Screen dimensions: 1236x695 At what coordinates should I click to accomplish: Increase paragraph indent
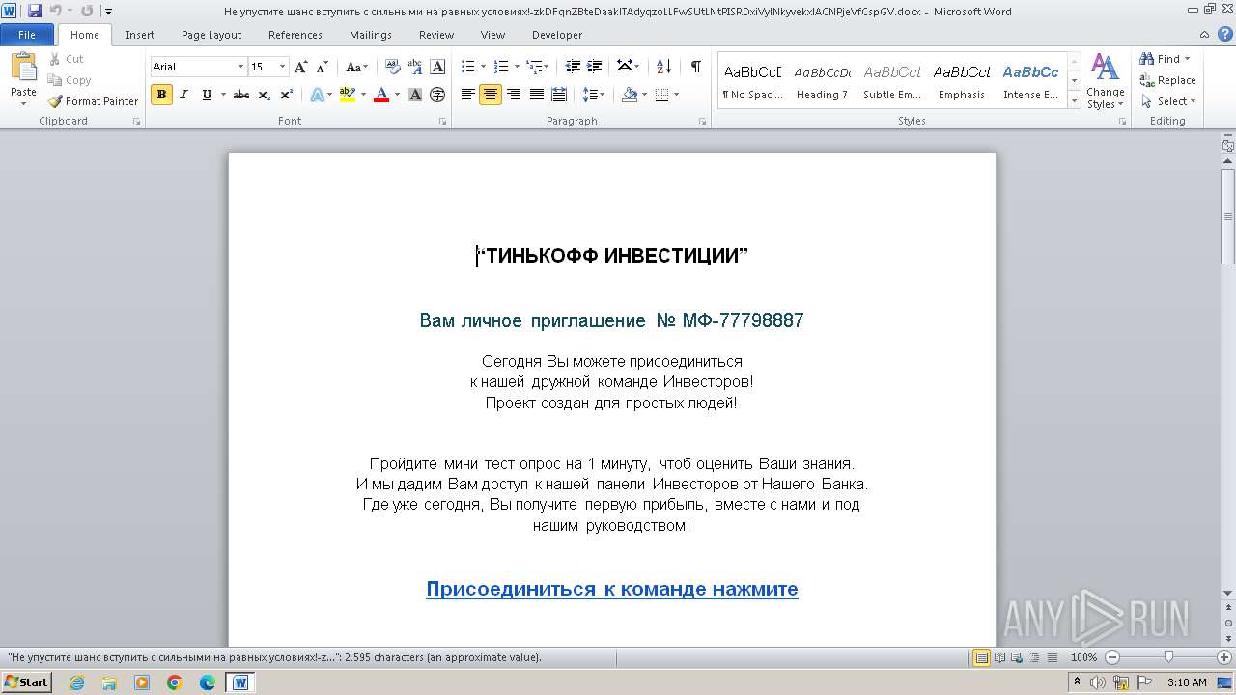coord(595,67)
